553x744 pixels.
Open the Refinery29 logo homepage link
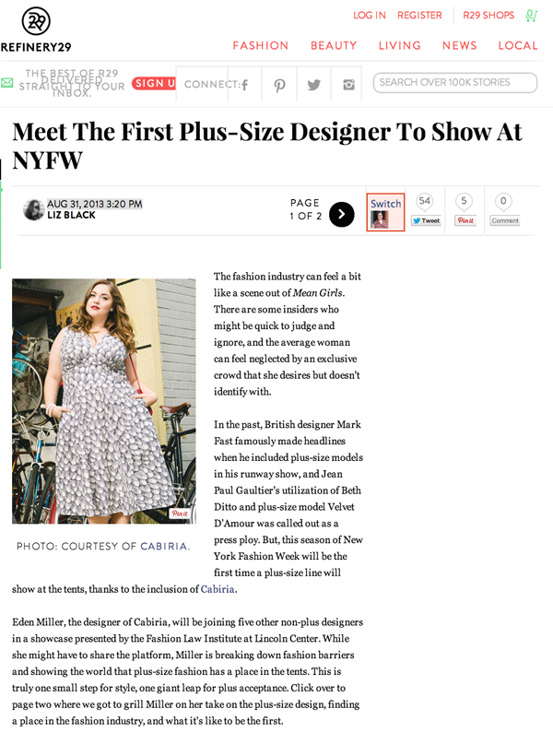tap(36, 30)
